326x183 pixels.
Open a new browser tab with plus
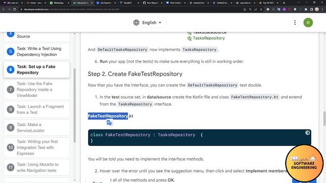coord(284,3)
